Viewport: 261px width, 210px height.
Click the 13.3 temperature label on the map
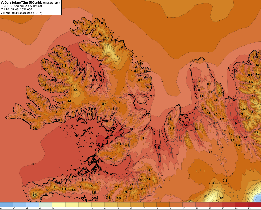187,125
